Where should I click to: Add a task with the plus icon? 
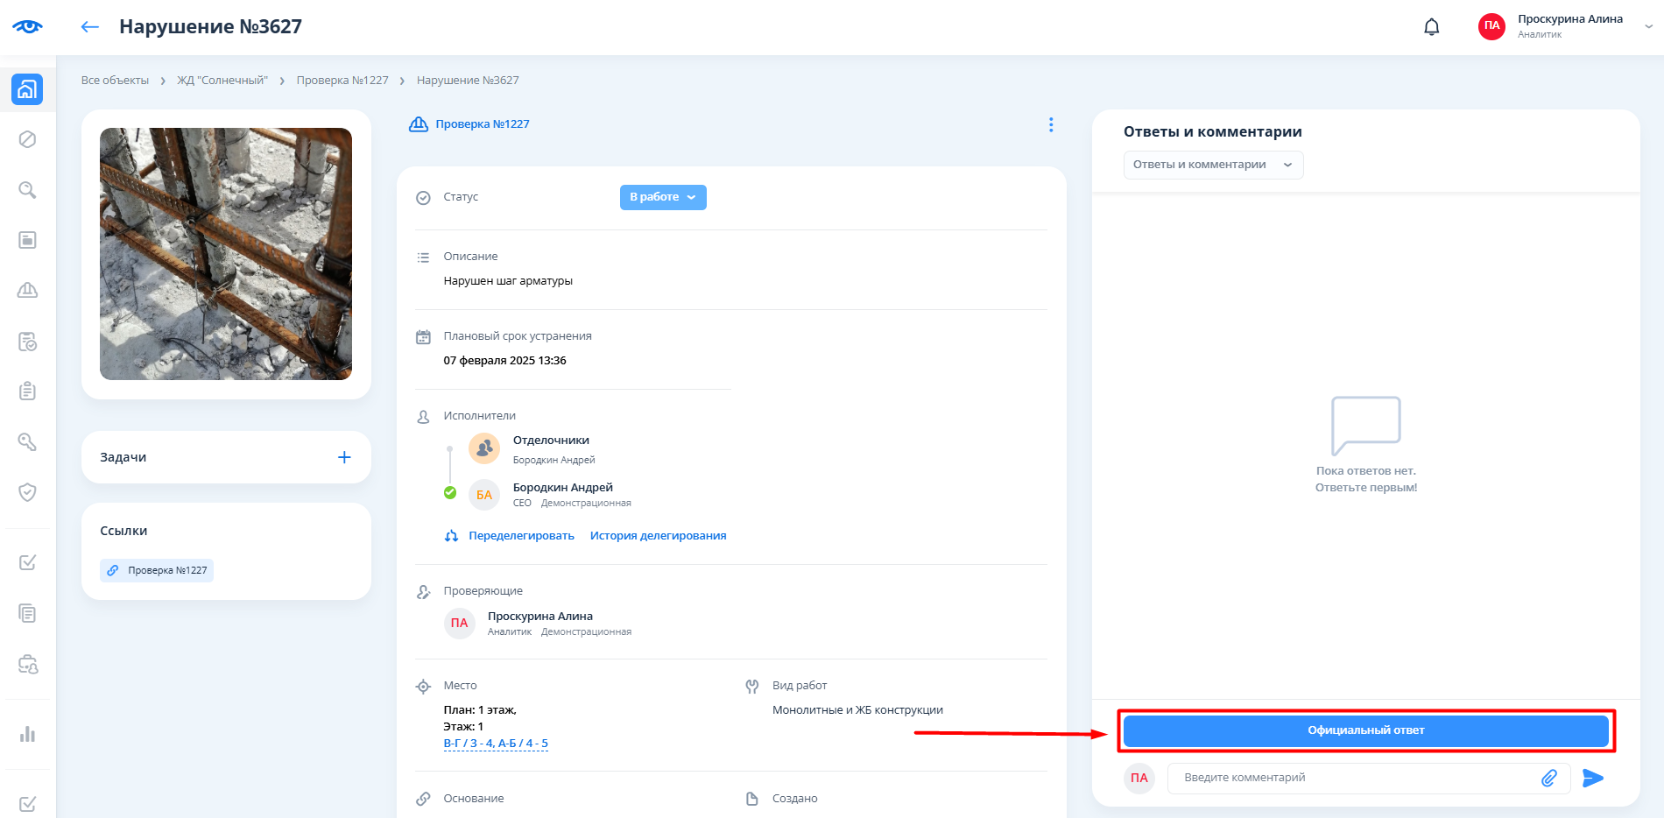point(344,457)
